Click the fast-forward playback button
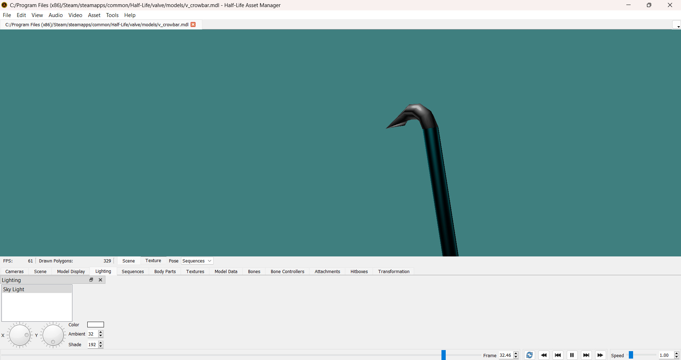 (600, 355)
